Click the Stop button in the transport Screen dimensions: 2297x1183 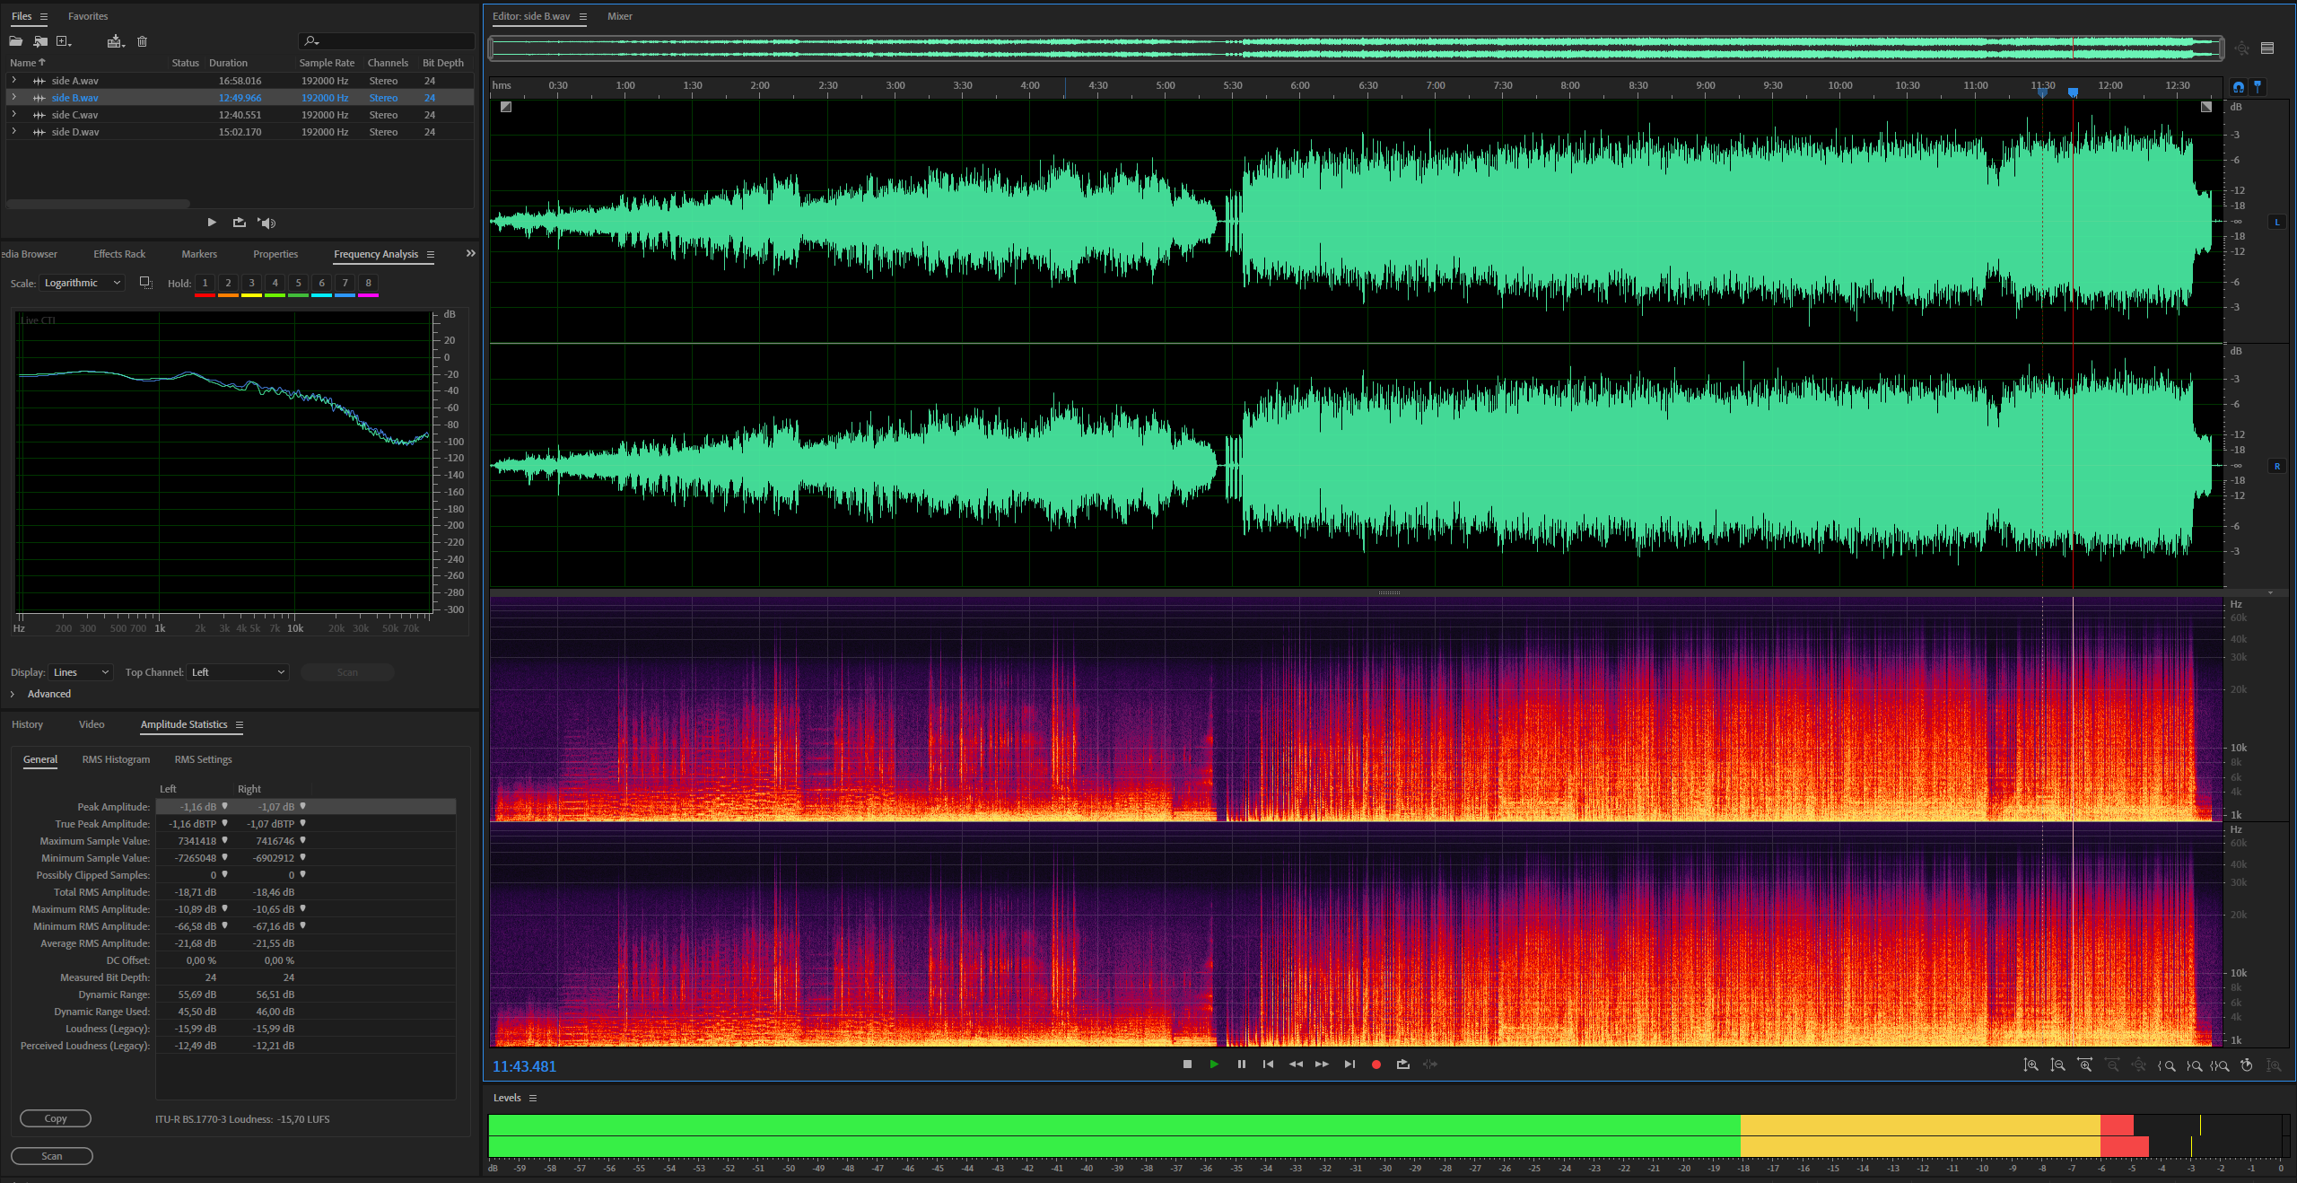(1187, 1065)
